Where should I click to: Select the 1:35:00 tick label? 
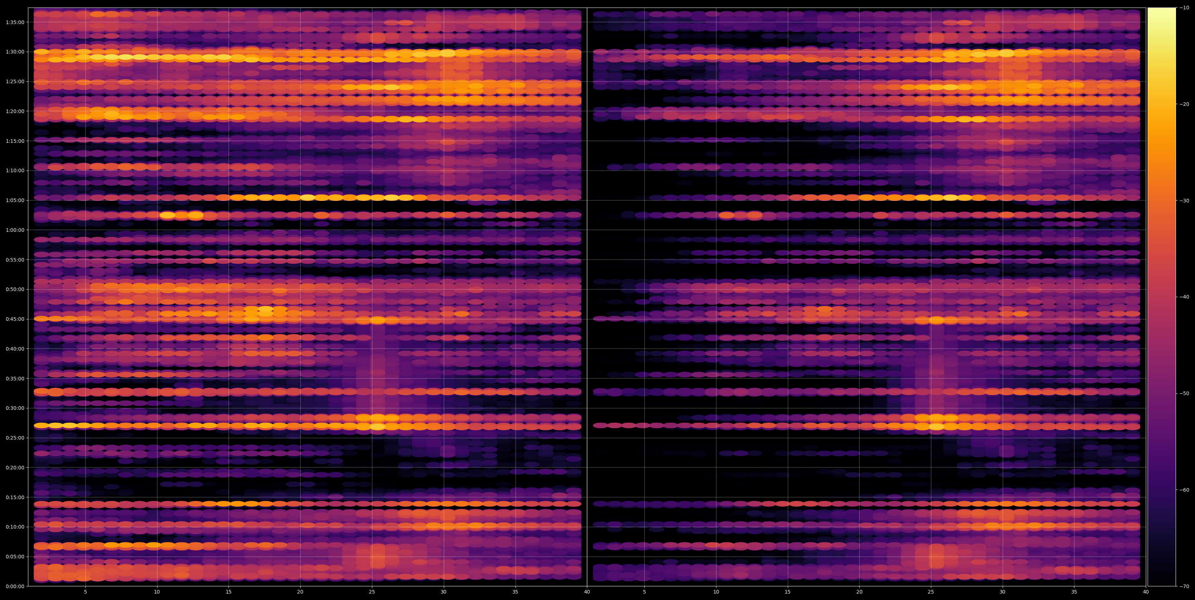[15, 22]
